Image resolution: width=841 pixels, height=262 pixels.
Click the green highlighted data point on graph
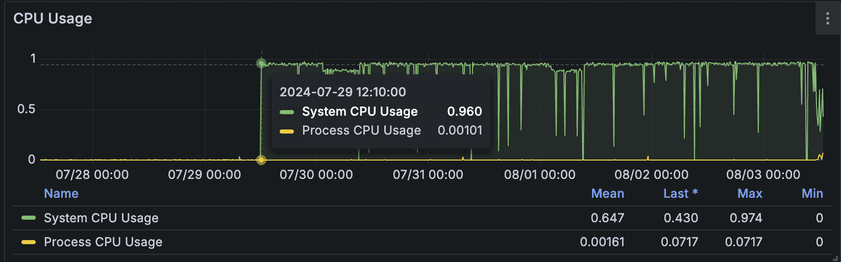(x=261, y=63)
